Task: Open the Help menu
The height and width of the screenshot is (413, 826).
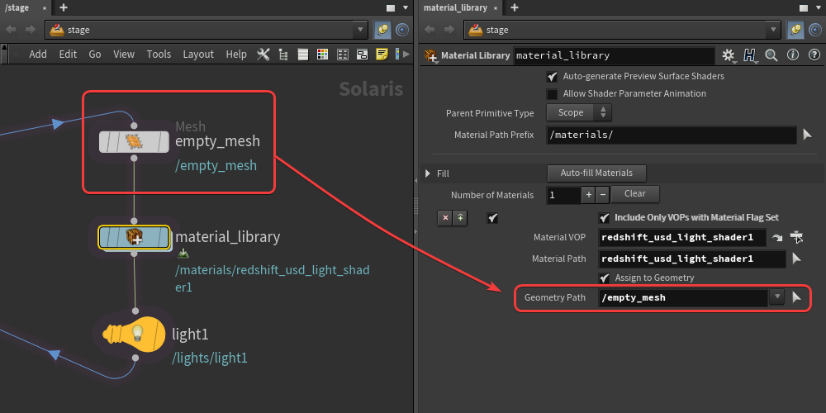Action: click(x=236, y=55)
